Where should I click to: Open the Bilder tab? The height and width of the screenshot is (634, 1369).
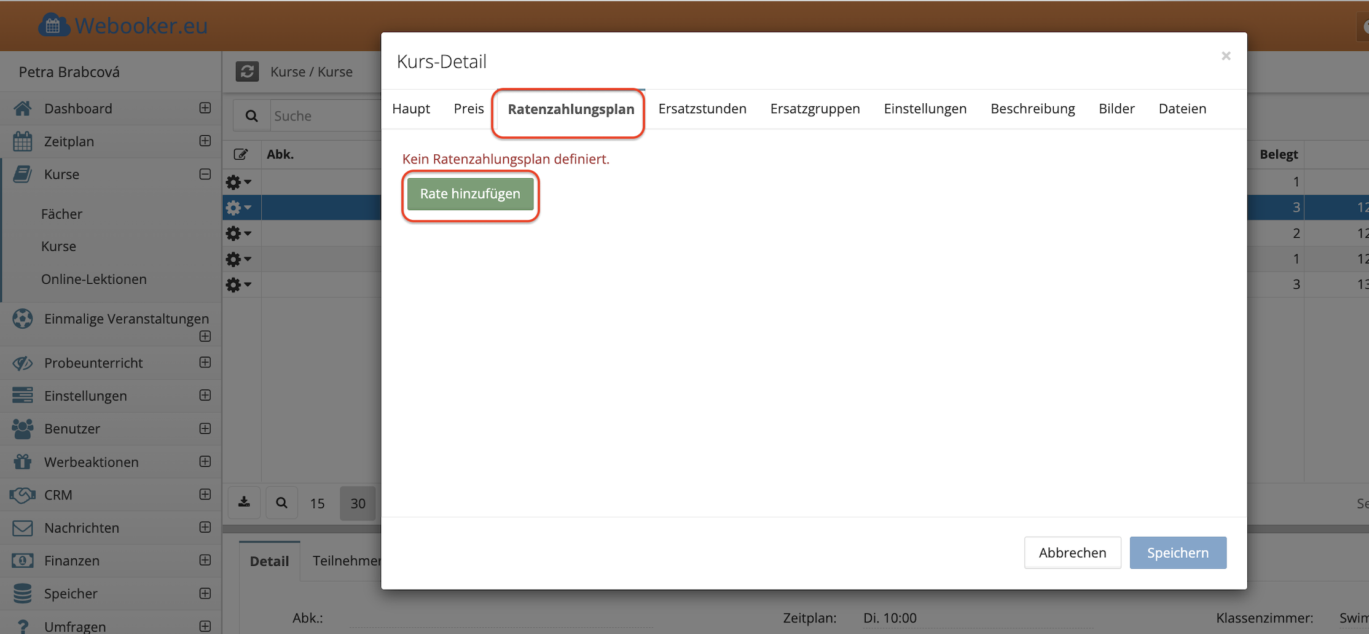point(1116,109)
